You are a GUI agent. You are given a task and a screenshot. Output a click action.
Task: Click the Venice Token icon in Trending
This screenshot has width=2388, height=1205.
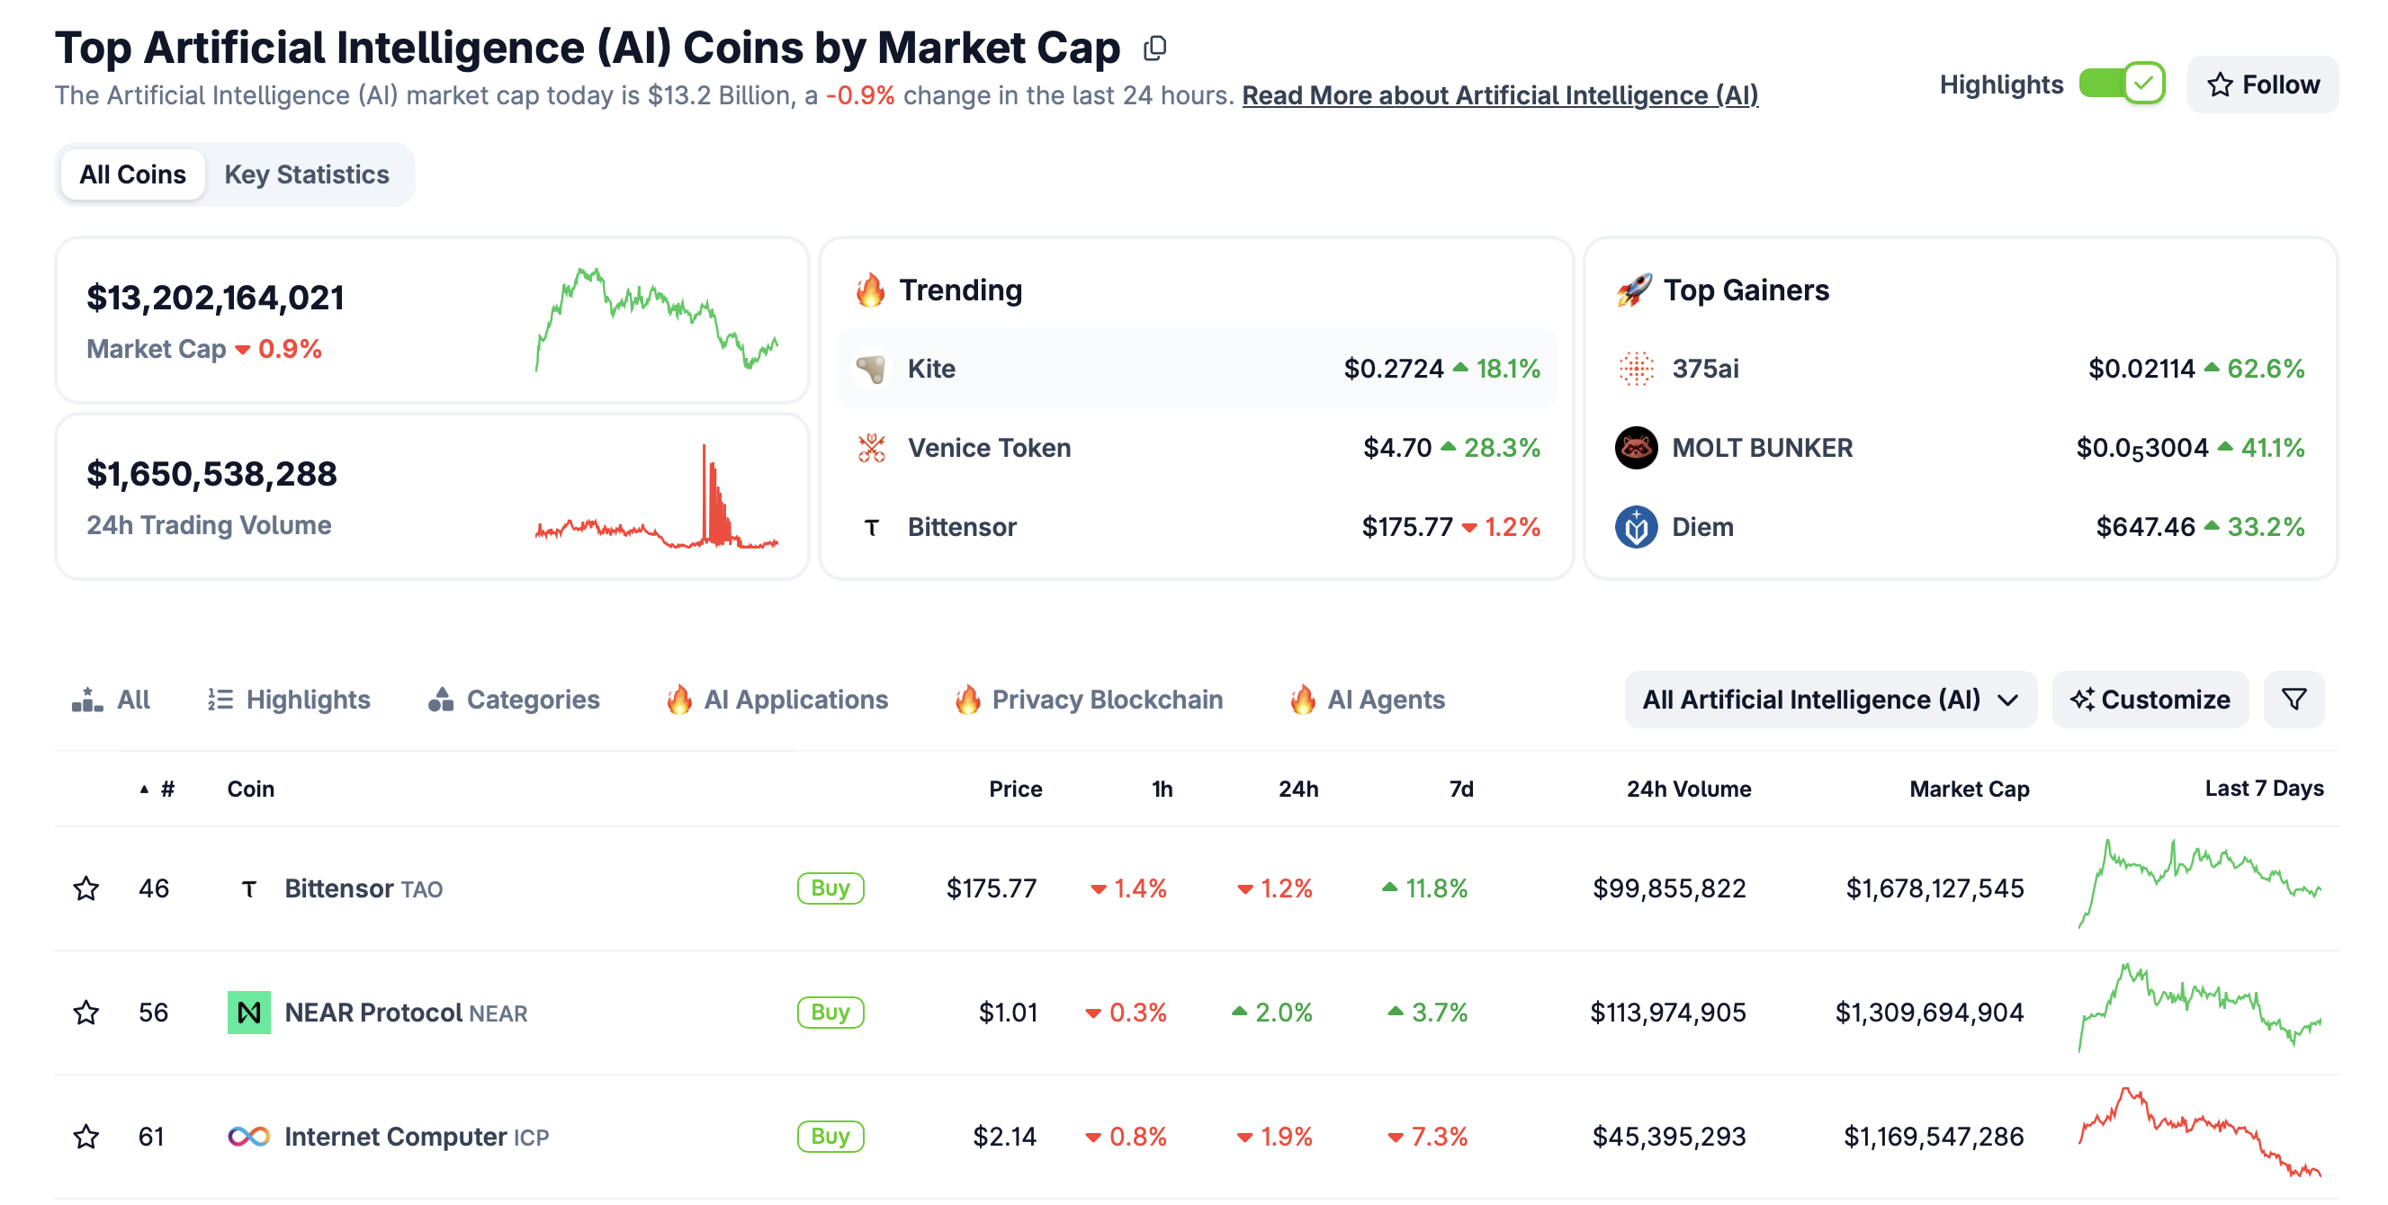coord(871,449)
